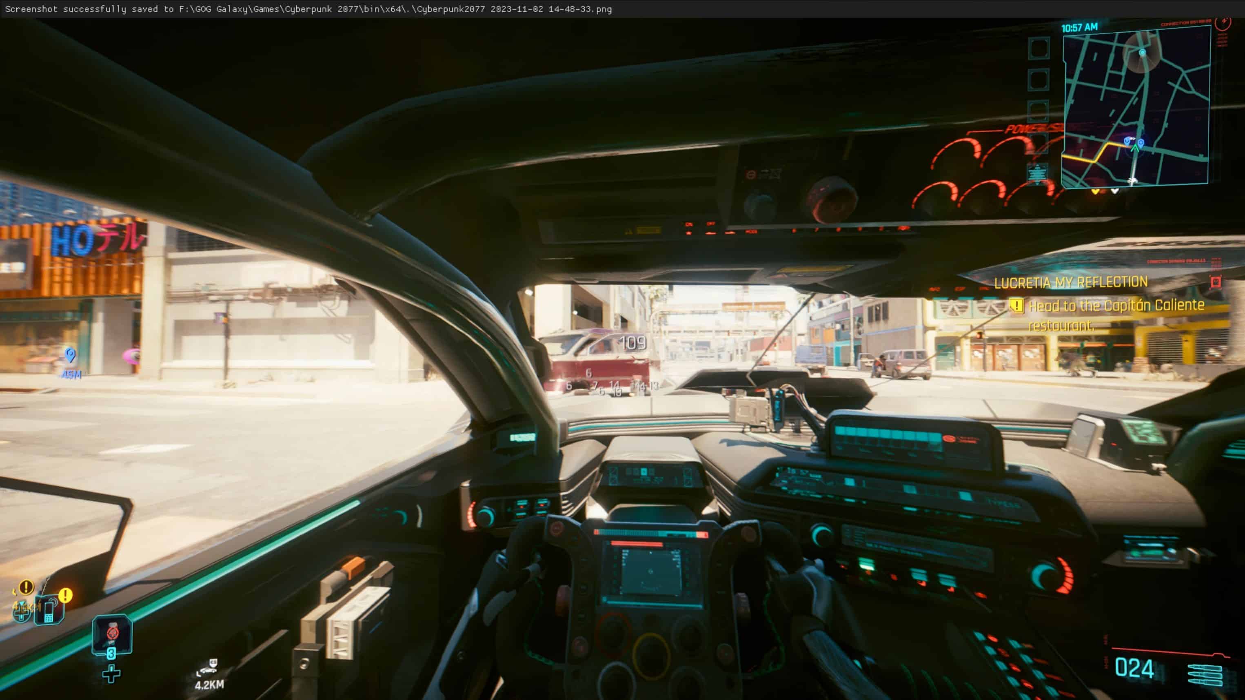Click the yellow chevron under the minimap
Viewport: 1245px width, 700px height.
[1096, 191]
